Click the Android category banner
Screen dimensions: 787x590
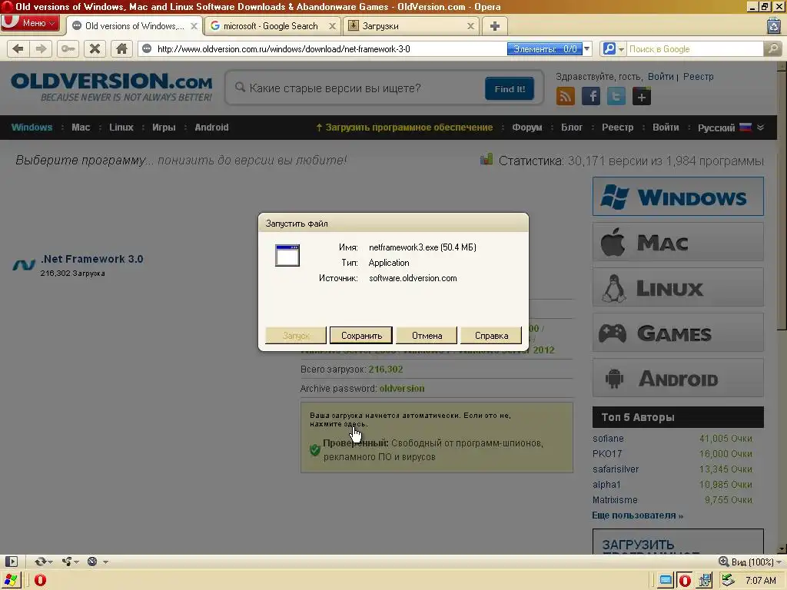[678, 378]
